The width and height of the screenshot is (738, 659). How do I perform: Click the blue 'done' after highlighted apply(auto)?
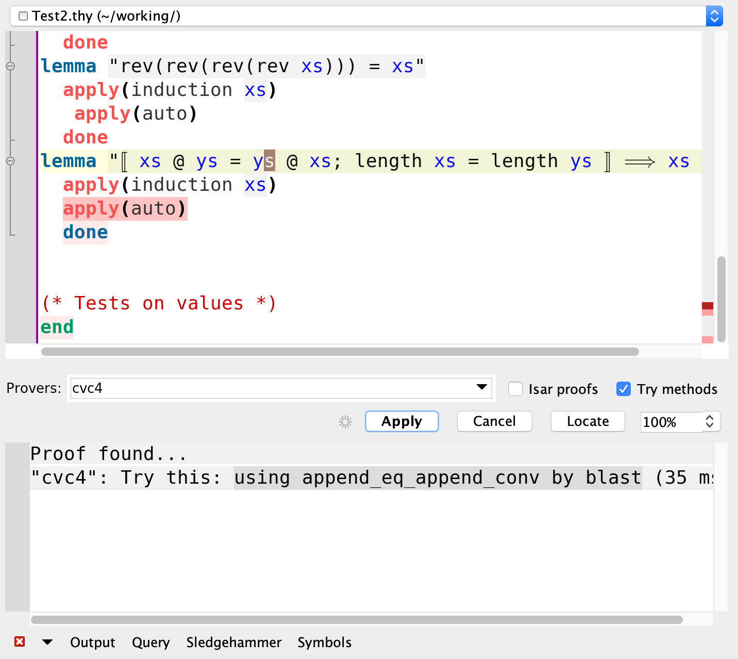click(86, 233)
